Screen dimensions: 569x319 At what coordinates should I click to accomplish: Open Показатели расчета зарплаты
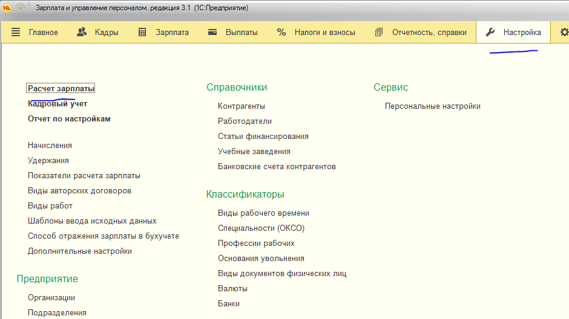tap(84, 176)
